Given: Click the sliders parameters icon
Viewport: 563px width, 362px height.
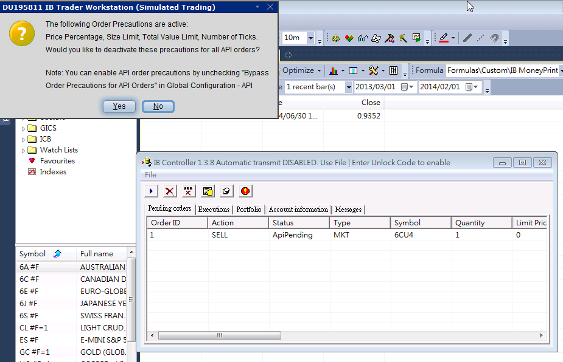Looking at the screenshot, I should 394,70.
